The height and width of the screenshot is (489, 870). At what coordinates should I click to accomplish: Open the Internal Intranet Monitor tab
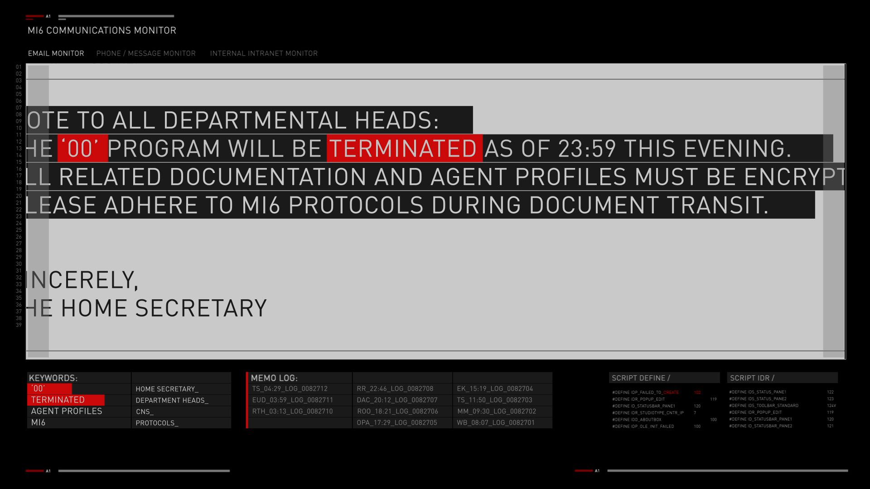tap(264, 53)
